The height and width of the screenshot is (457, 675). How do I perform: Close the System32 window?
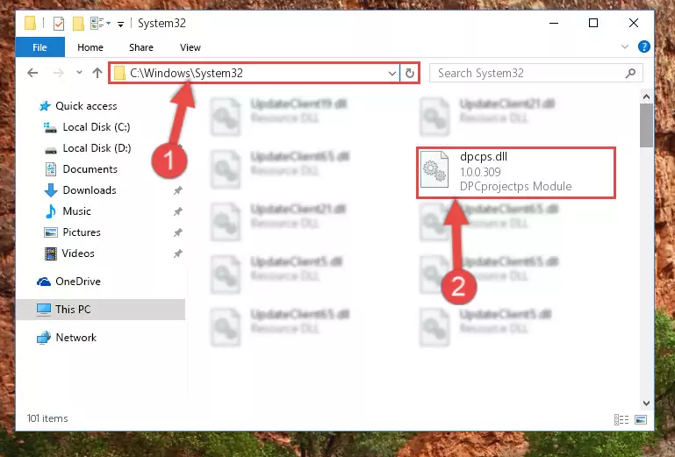633,23
